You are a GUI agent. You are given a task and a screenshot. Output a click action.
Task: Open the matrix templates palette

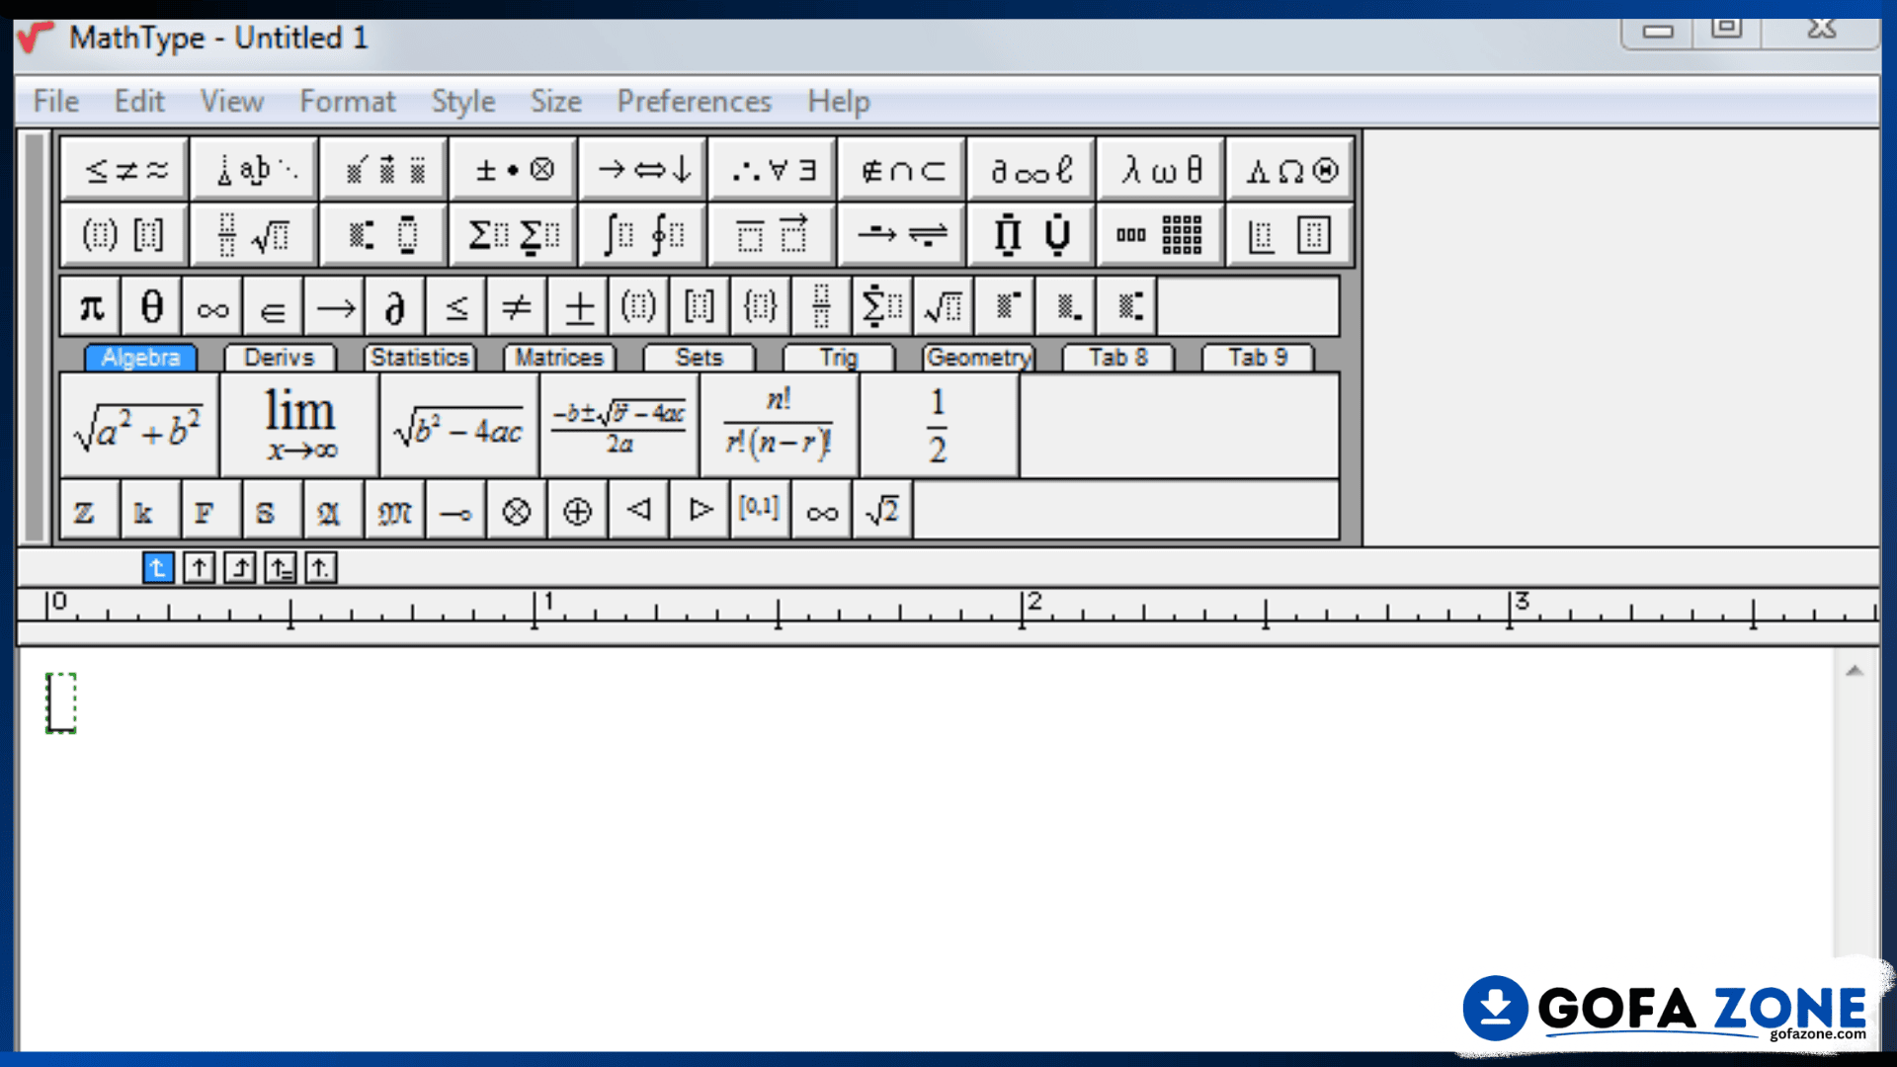point(1160,235)
